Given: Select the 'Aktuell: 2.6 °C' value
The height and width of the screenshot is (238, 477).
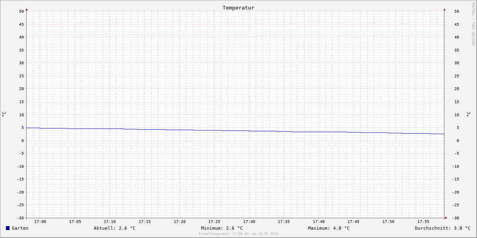Looking at the screenshot, I should [x=114, y=228].
